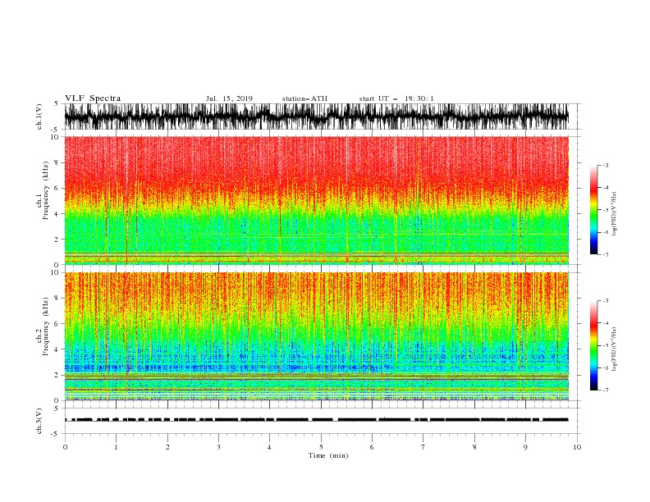Click the ch.1 log(PSD)(V²/Hz) colorbar label
The height and width of the screenshot is (502, 650).
click(614, 214)
